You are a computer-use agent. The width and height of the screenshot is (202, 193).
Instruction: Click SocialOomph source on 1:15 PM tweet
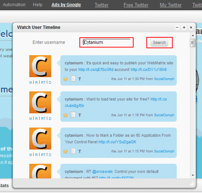pyautogui.click(x=164, y=151)
